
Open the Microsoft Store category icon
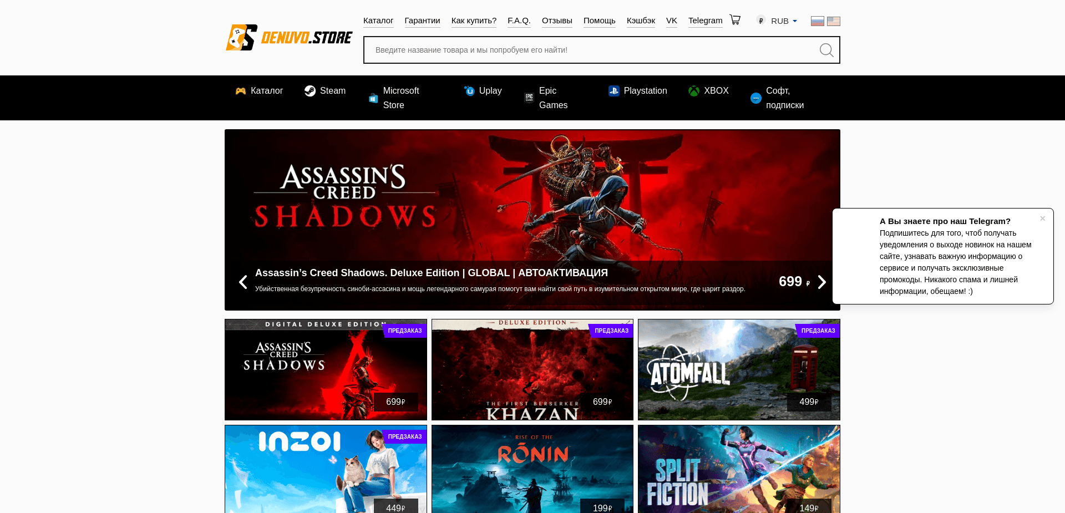click(x=372, y=98)
